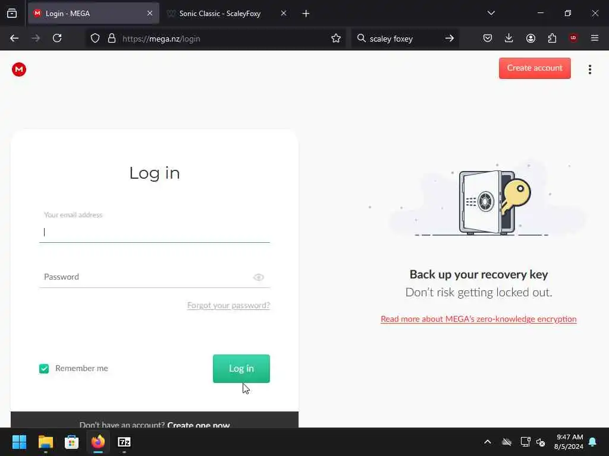This screenshot has height=456, width=609.
Task: Click the cloud sync tray icon
Action: pyautogui.click(x=507, y=442)
